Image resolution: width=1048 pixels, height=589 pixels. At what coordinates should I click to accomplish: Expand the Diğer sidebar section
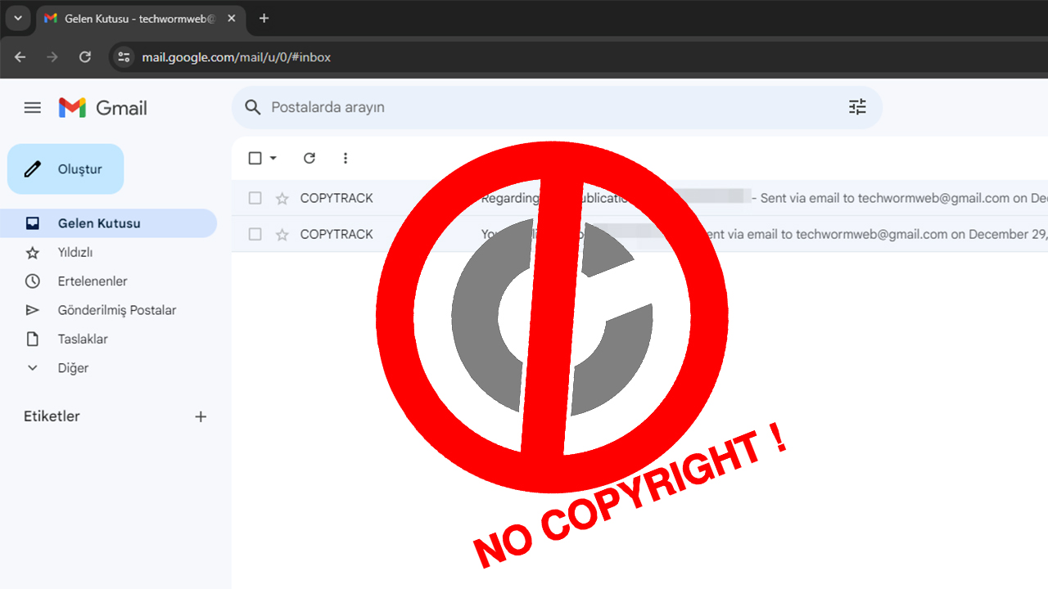[72, 368]
